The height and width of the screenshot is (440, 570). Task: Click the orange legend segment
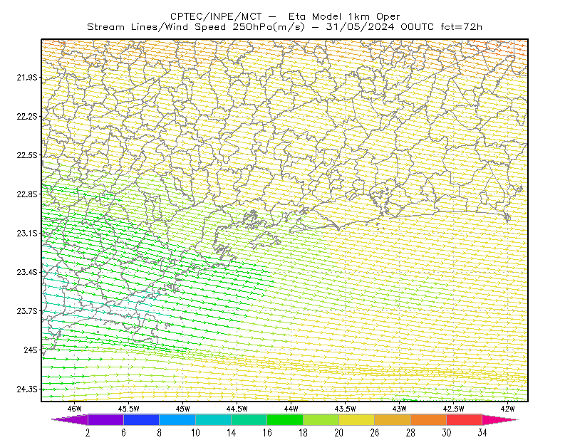pos(428,419)
